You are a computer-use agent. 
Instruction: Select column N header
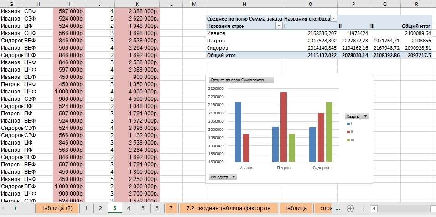tap(244, 4)
